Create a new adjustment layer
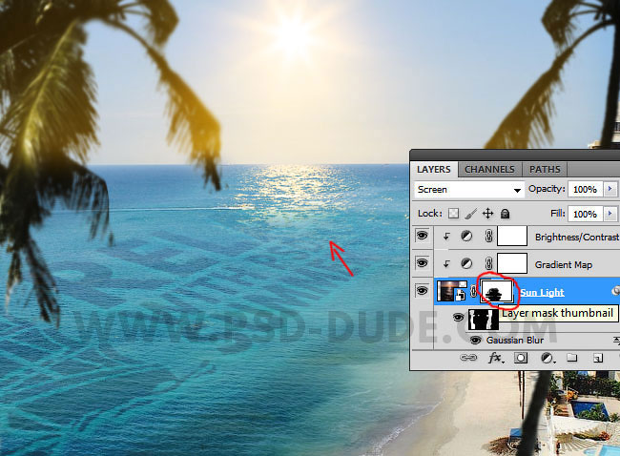620x456 pixels. pos(548,359)
